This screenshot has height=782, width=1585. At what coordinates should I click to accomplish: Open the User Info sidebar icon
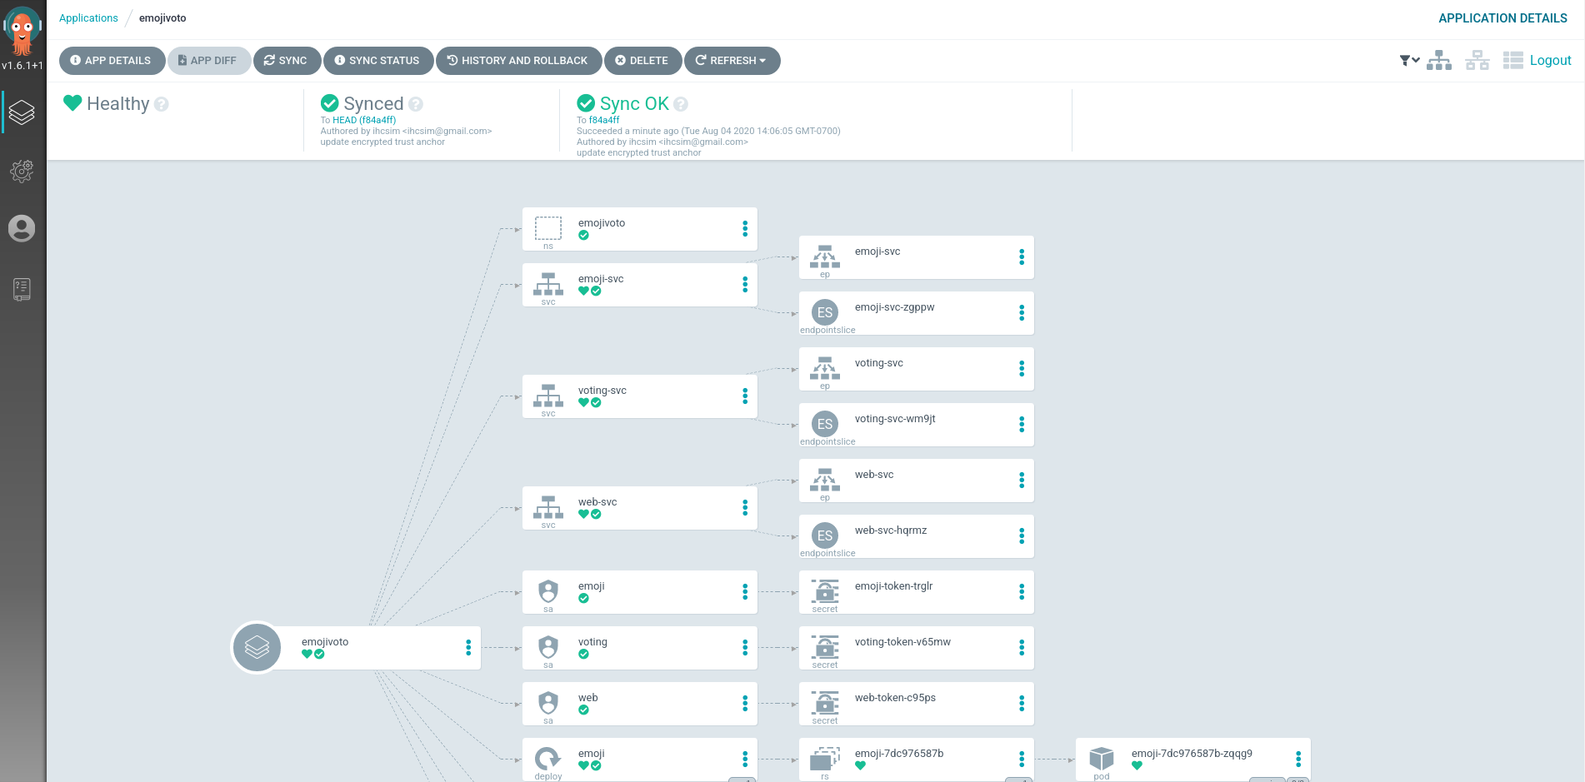(22, 228)
